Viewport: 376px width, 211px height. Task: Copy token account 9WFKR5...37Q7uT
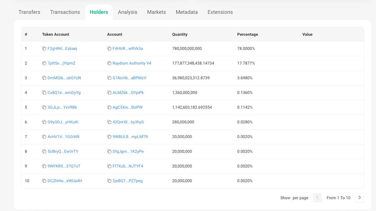point(44,166)
